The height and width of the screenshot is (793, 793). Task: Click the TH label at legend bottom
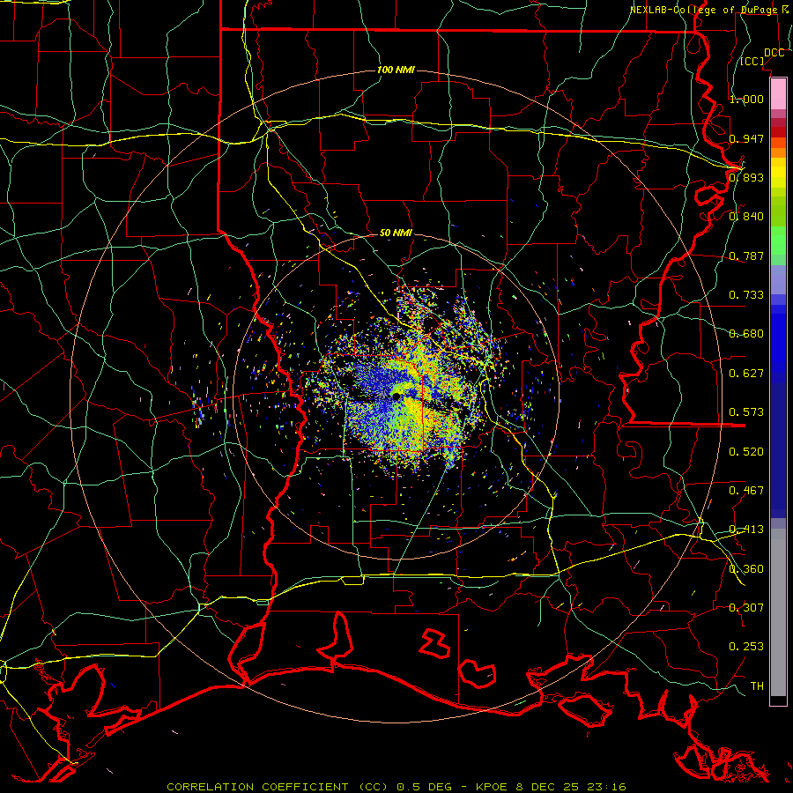click(757, 686)
